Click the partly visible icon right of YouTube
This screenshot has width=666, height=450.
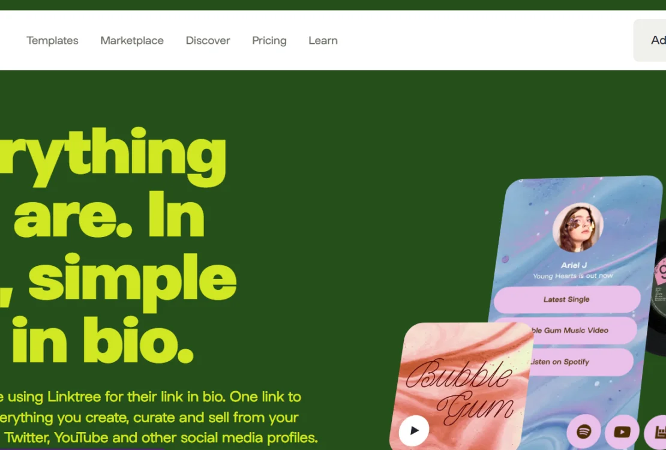(656, 432)
